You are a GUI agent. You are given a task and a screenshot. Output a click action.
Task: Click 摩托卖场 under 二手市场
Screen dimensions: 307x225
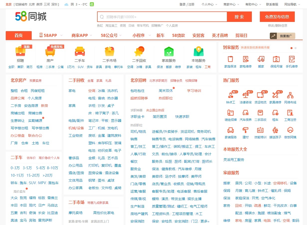(75, 213)
